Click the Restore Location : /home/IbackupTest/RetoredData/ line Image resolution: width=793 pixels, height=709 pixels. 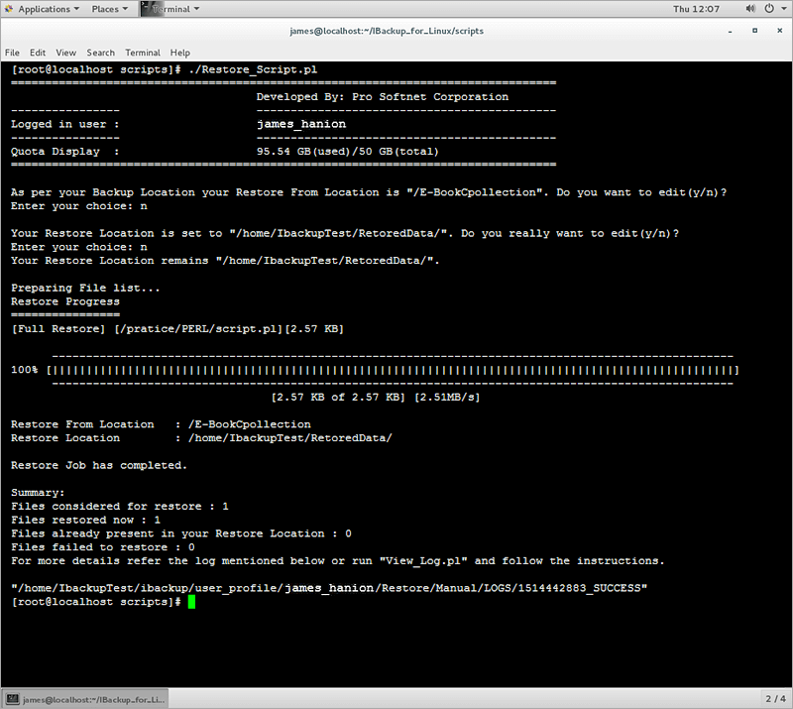tap(201, 437)
